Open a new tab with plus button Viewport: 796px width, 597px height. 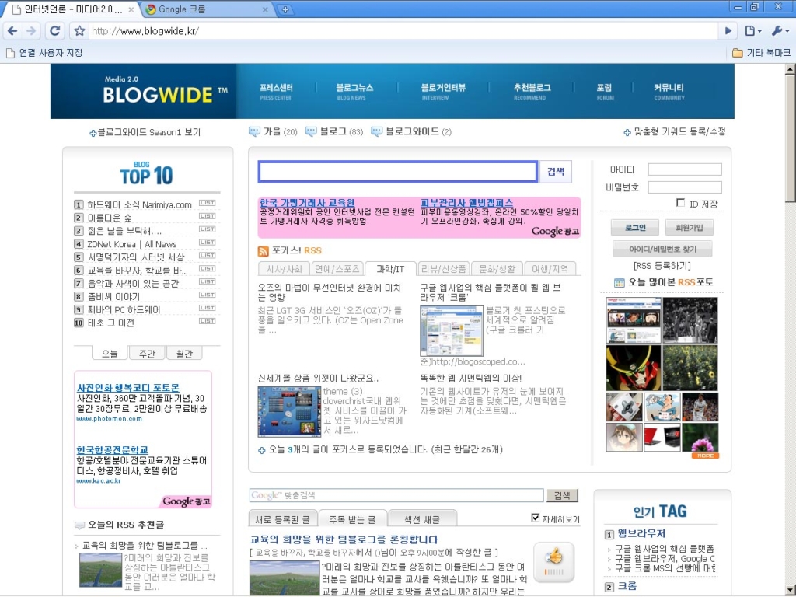pyautogui.click(x=285, y=9)
